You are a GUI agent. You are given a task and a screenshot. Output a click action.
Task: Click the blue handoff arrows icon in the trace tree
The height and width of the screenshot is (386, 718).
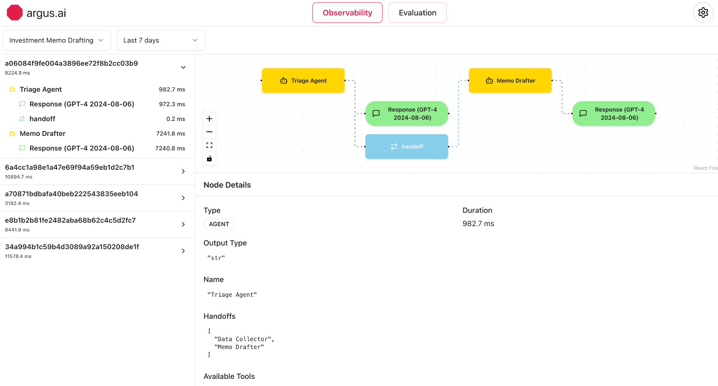pyautogui.click(x=22, y=119)
